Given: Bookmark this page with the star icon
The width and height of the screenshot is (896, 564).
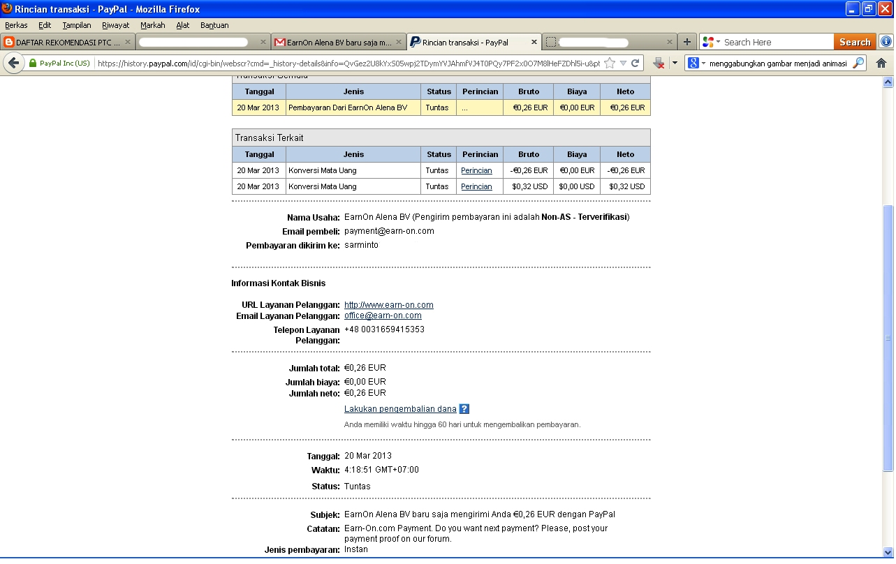Looking at the screenshot, I should coord(609,63).
